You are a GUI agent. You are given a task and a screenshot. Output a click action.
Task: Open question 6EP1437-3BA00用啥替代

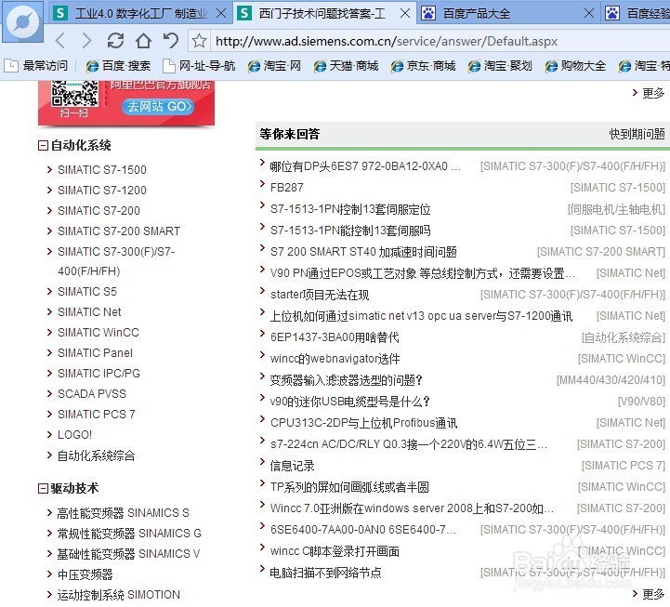pos(335,337)
